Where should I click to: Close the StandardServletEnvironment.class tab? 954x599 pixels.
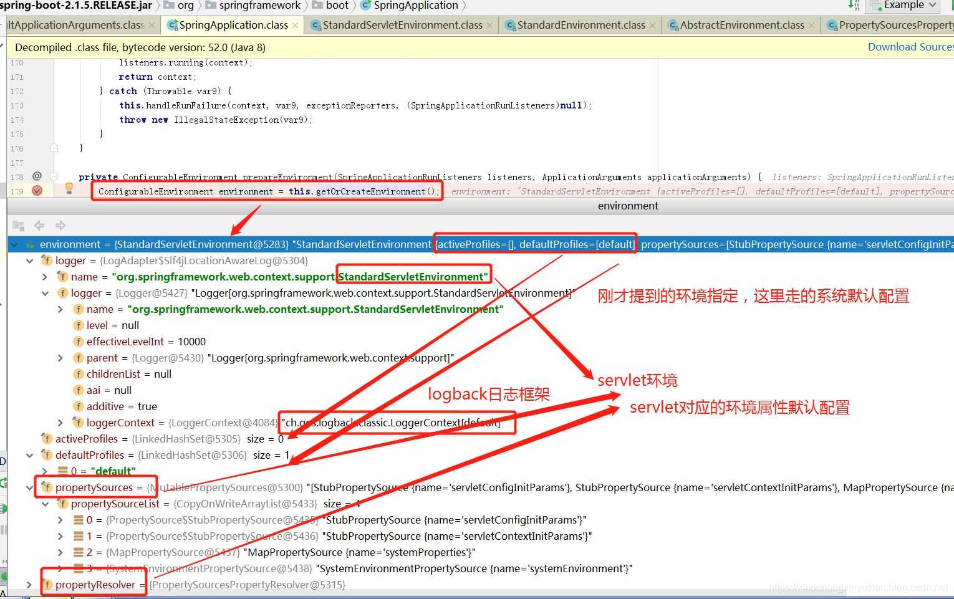(490, 26)
